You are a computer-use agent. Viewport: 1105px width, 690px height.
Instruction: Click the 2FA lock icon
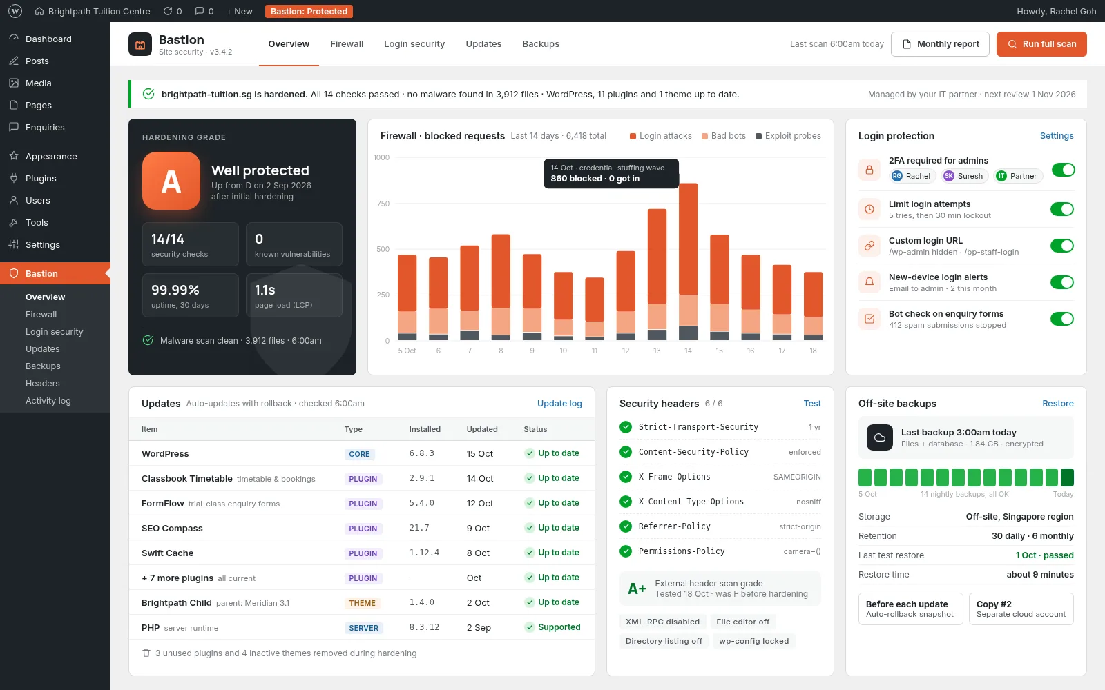[869, 170]
